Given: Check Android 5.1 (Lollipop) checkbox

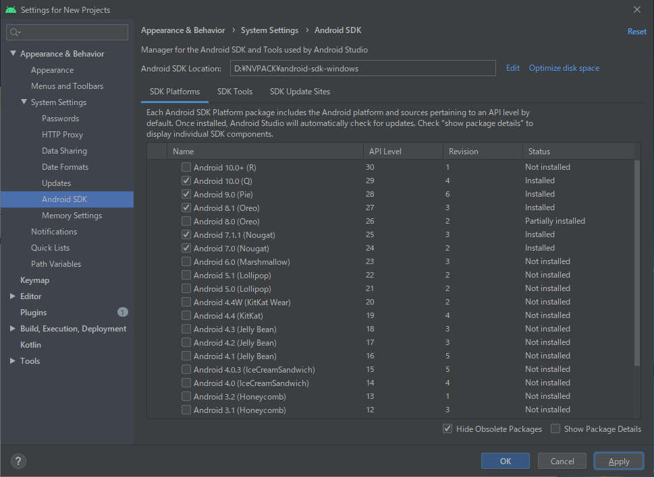Looking at the screenshot, I should point(186,275).
